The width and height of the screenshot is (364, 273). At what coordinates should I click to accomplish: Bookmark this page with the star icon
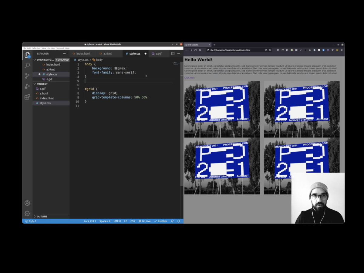tap(270, 50)
